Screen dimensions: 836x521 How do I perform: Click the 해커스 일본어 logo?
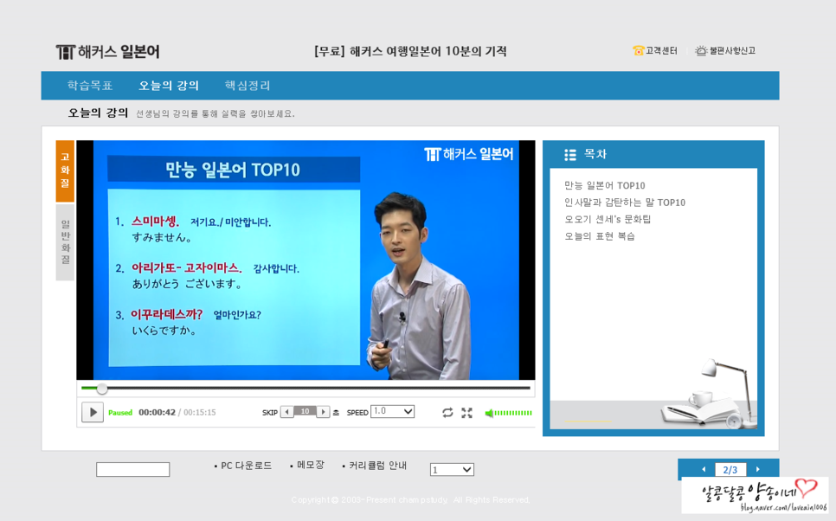point(107,52)
